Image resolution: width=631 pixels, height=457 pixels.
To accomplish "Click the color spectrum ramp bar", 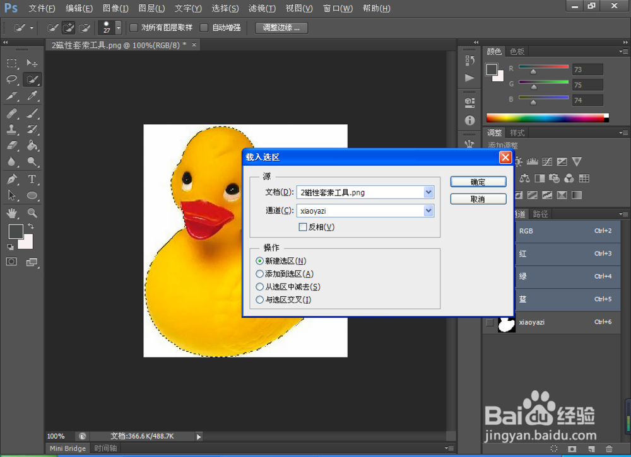I will [x=547, y=118].
